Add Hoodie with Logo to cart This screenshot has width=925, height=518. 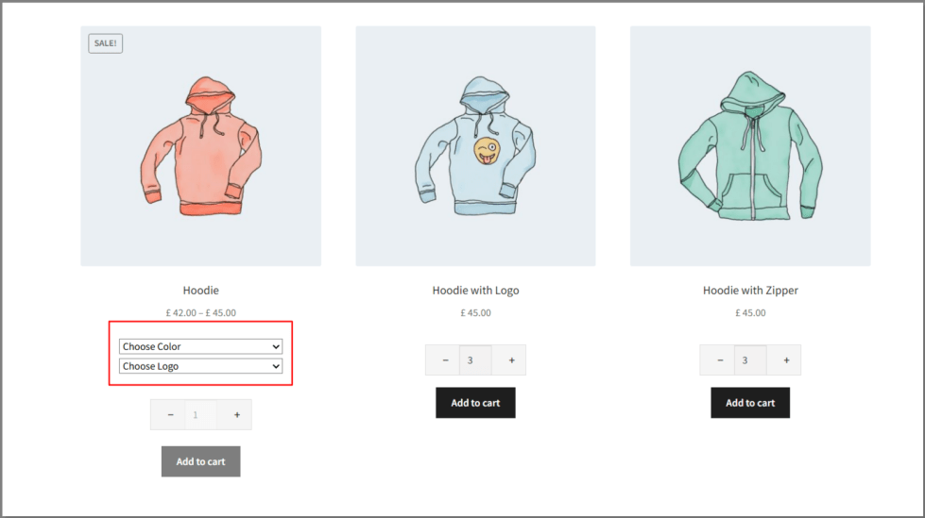(x=475, y=403)
